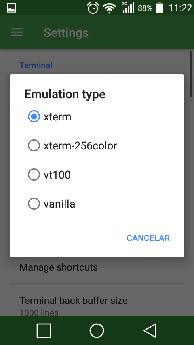Screen dimensions: 194x345
Task: Tap the 3G signal strength icon
Action: pyautogui.click(x=129, y=8)
